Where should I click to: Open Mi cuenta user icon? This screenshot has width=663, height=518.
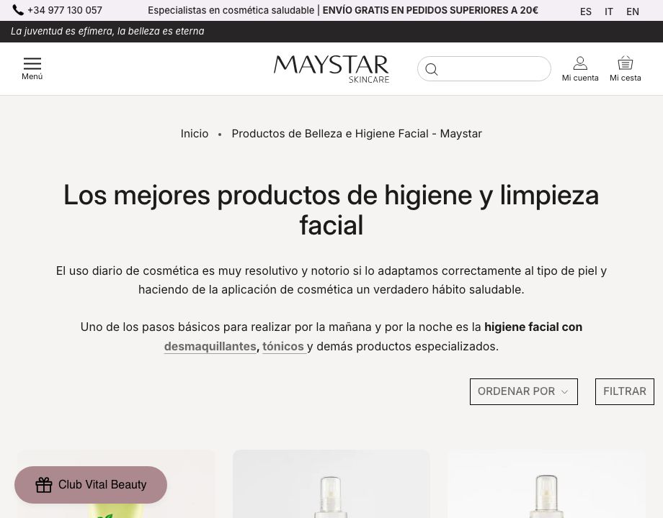coord(580,63)
